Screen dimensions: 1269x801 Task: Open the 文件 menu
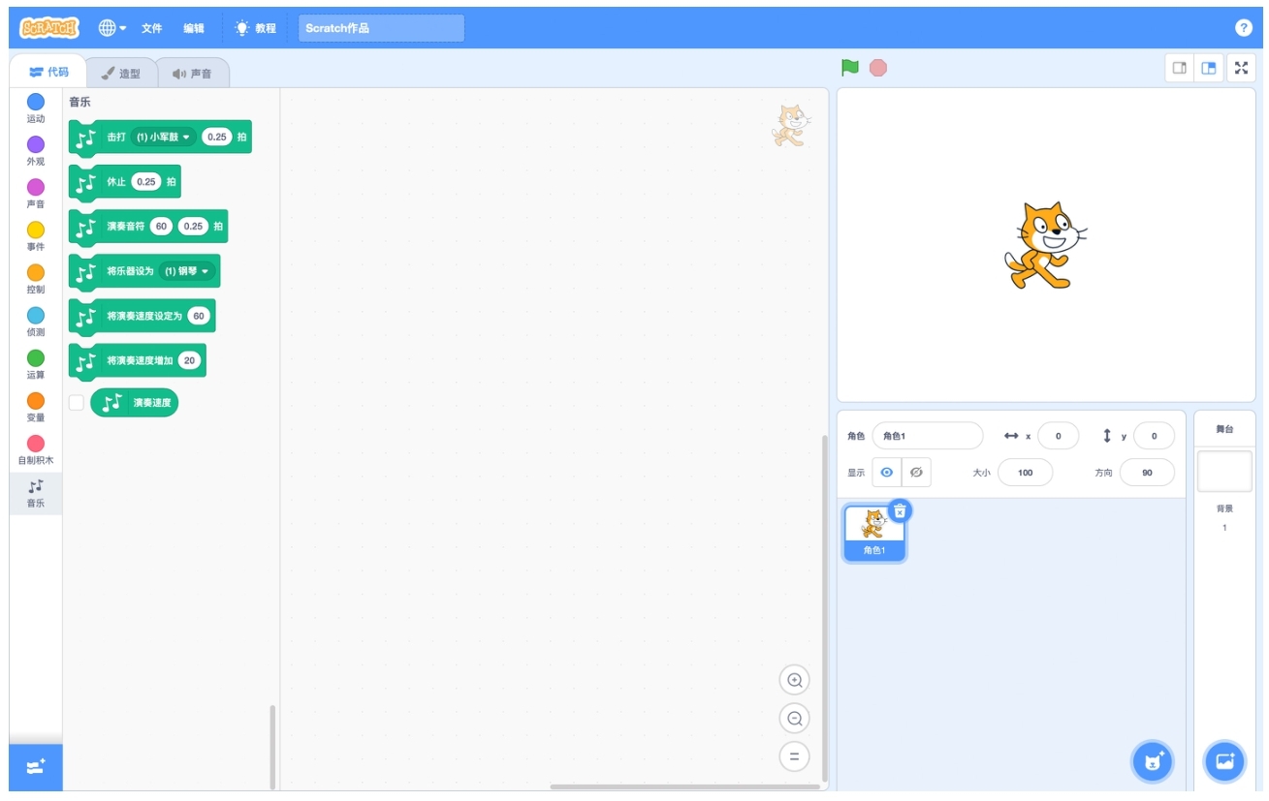[x=152, y=28]
